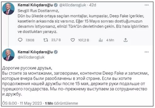The height and width of the screenshot is (108, 155).
Task: Open the more options menu of the top tweet
Action: pos(147,5)
